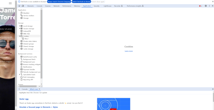Click the Manifest document icon
The height and width of the screenshot is (110, 214).
21,13
